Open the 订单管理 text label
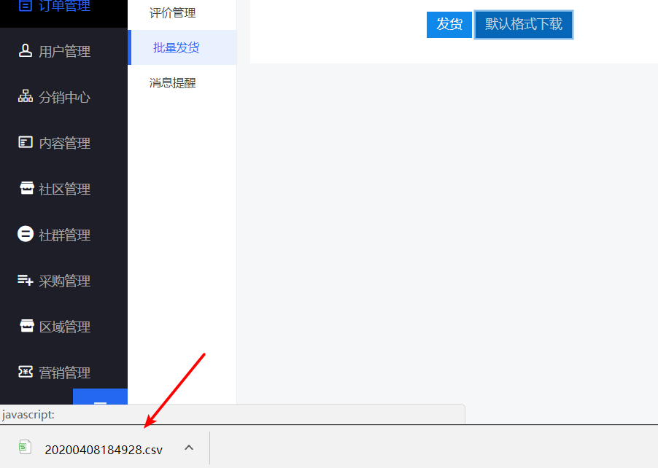The image size is (658, 468). pyautogui.click(x=65, y=6)
